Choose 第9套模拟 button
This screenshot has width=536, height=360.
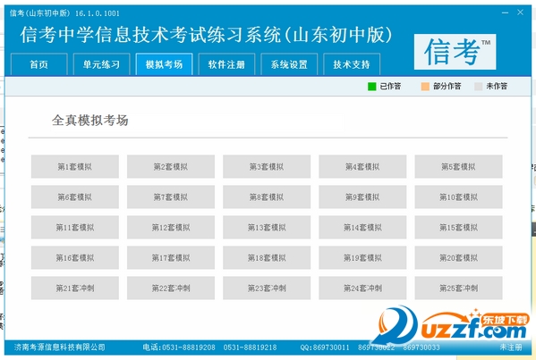pyautogui.click(x=362, y=197)
